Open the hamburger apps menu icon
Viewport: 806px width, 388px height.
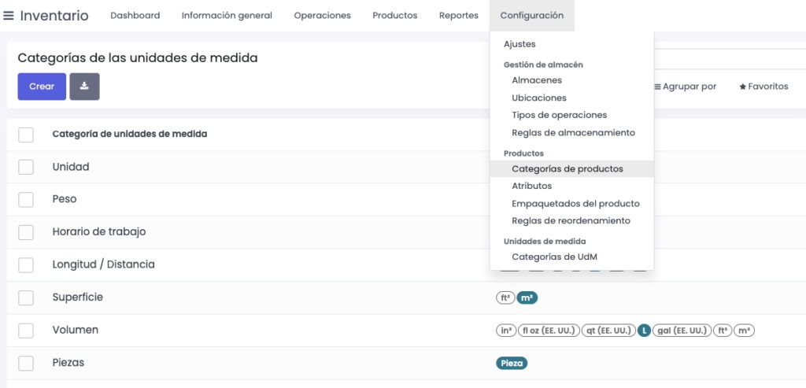(9, 16)
